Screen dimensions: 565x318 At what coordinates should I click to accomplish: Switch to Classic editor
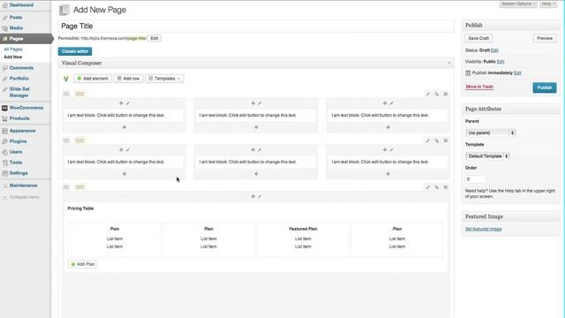point(75,51)
